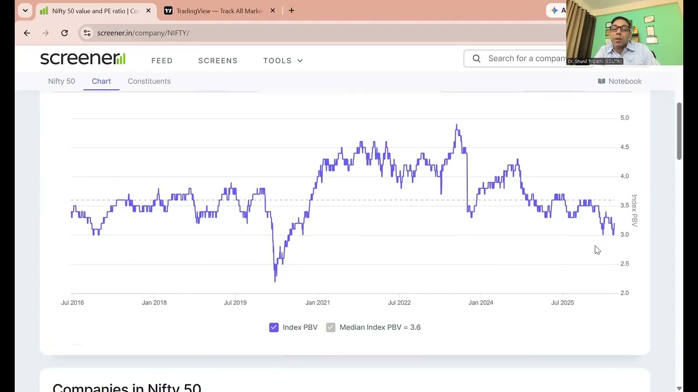The image size is (698, 392).
Task: Click the webcam video overlay of Dr. Shunil Tripathi
Action: [x=624, y=33]
